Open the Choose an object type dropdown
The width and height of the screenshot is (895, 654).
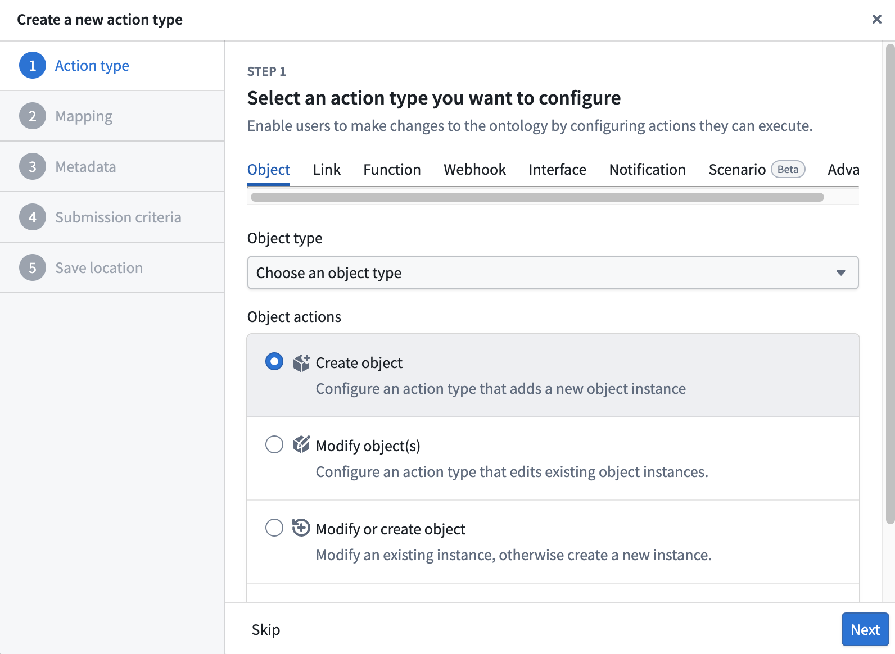[553, 273]
